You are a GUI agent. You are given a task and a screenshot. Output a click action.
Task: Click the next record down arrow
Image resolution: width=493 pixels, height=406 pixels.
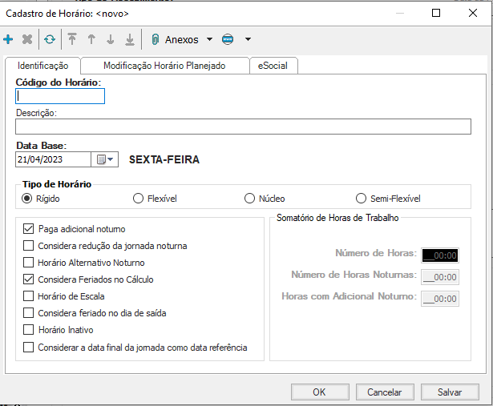pos(111,39)
